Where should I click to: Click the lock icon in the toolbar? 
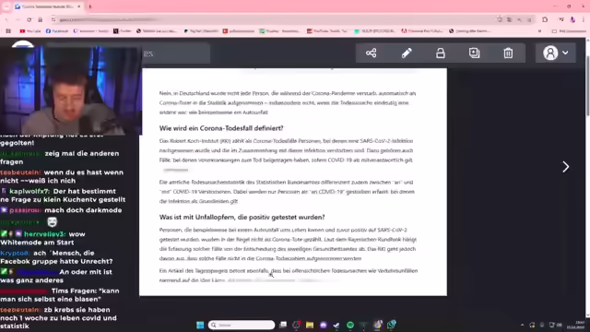pyautogui.click(x=441, y=53)
